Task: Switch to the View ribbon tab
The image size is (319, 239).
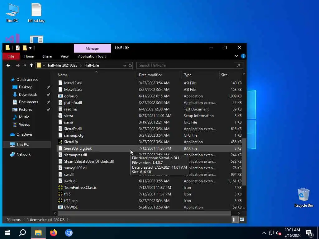Action: [64, 56]
